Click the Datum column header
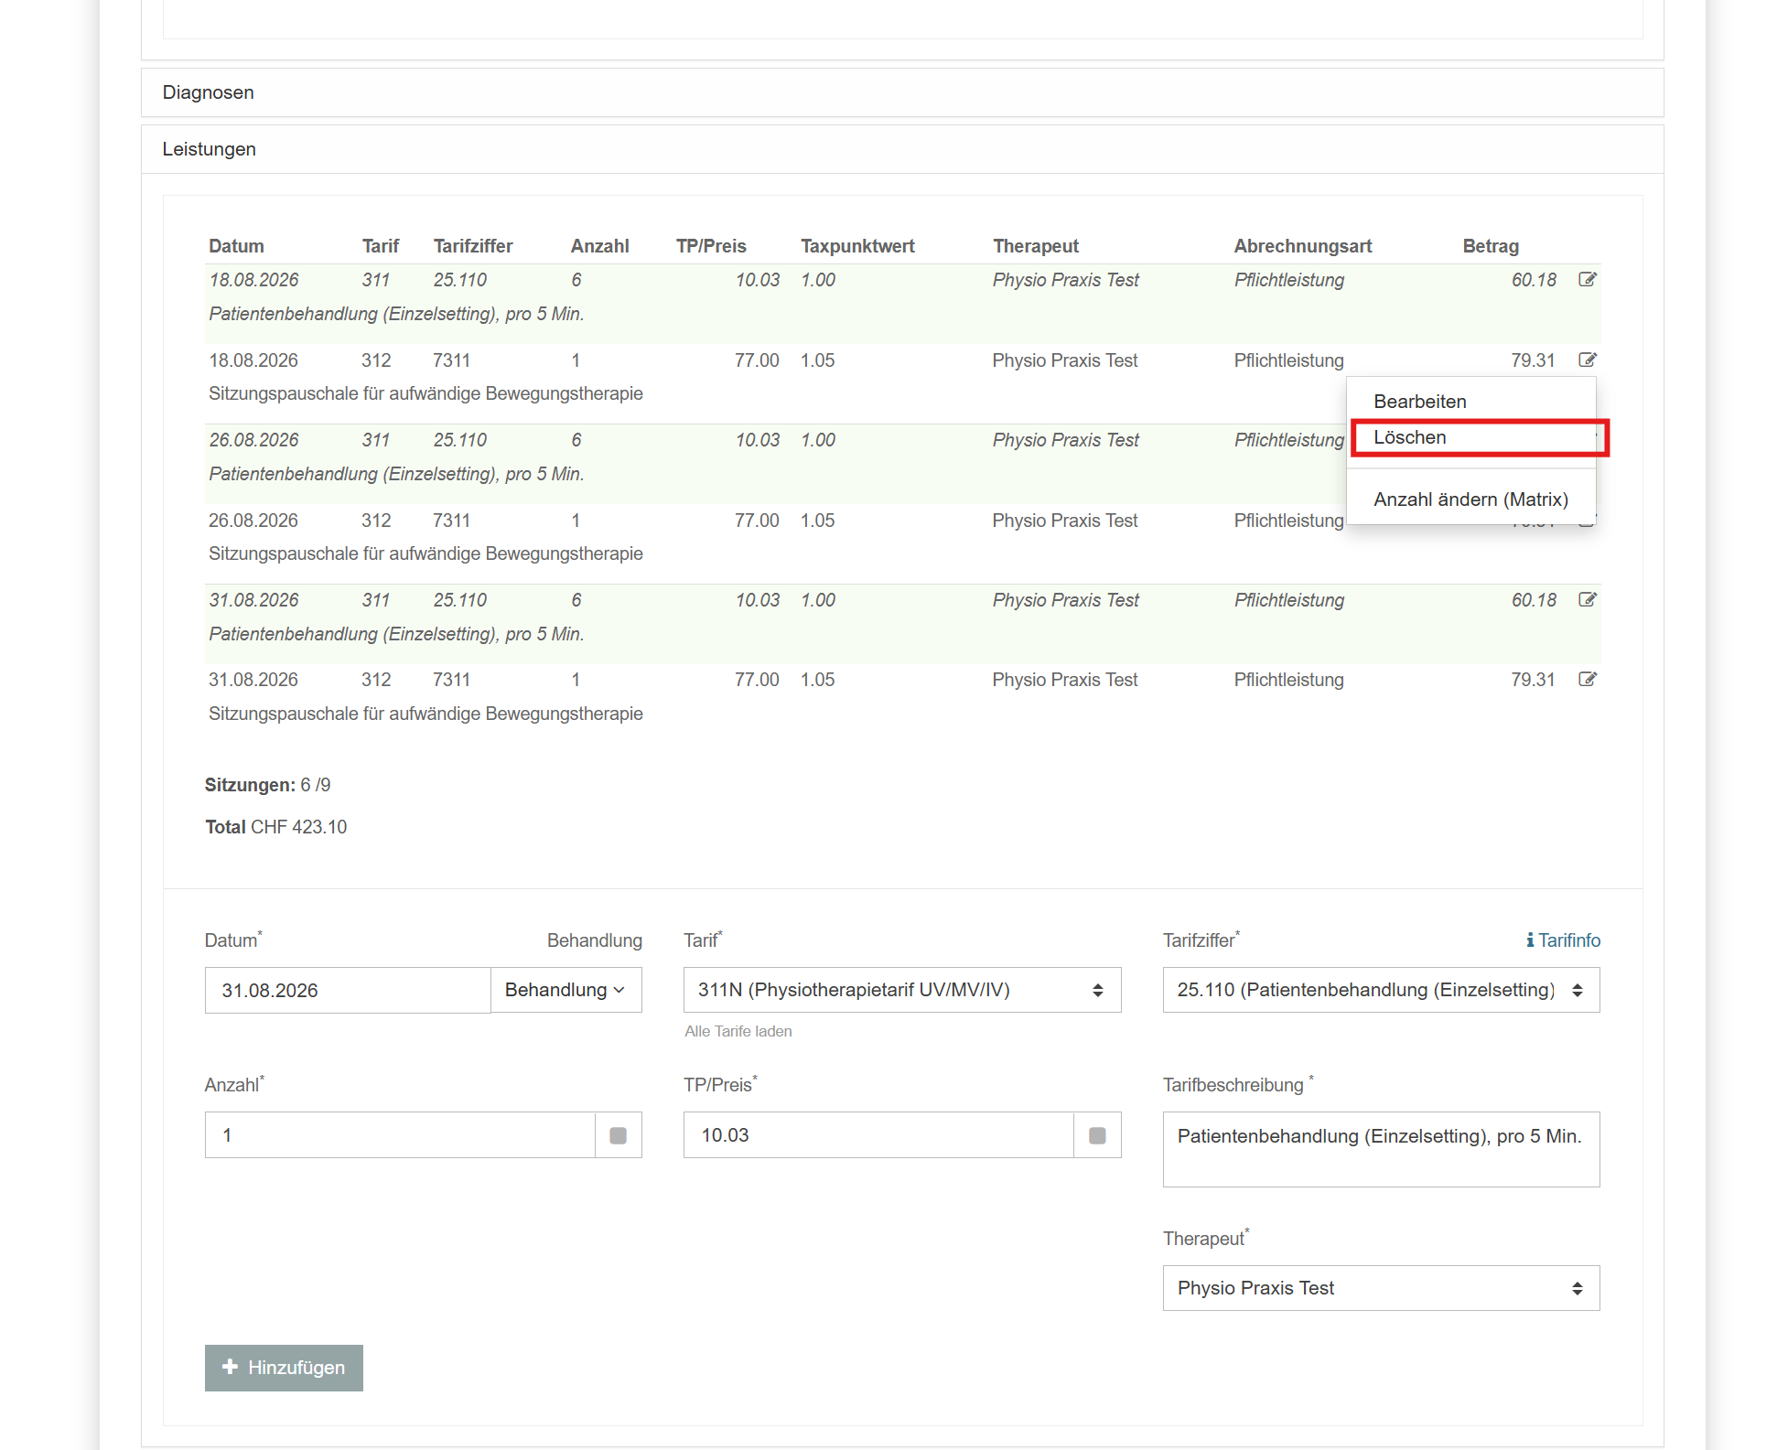Screen dimensions: 1788x1450 tap(236, 246)
